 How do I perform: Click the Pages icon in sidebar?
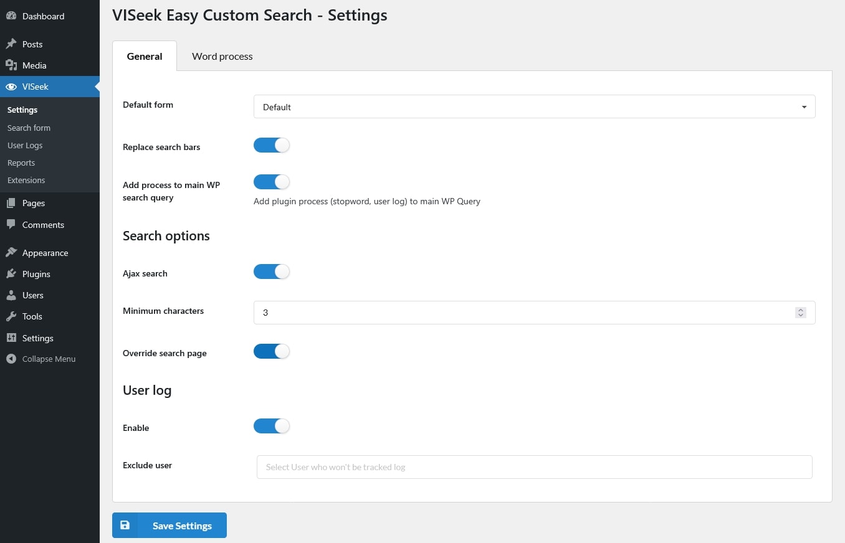(x=11, y=203)
